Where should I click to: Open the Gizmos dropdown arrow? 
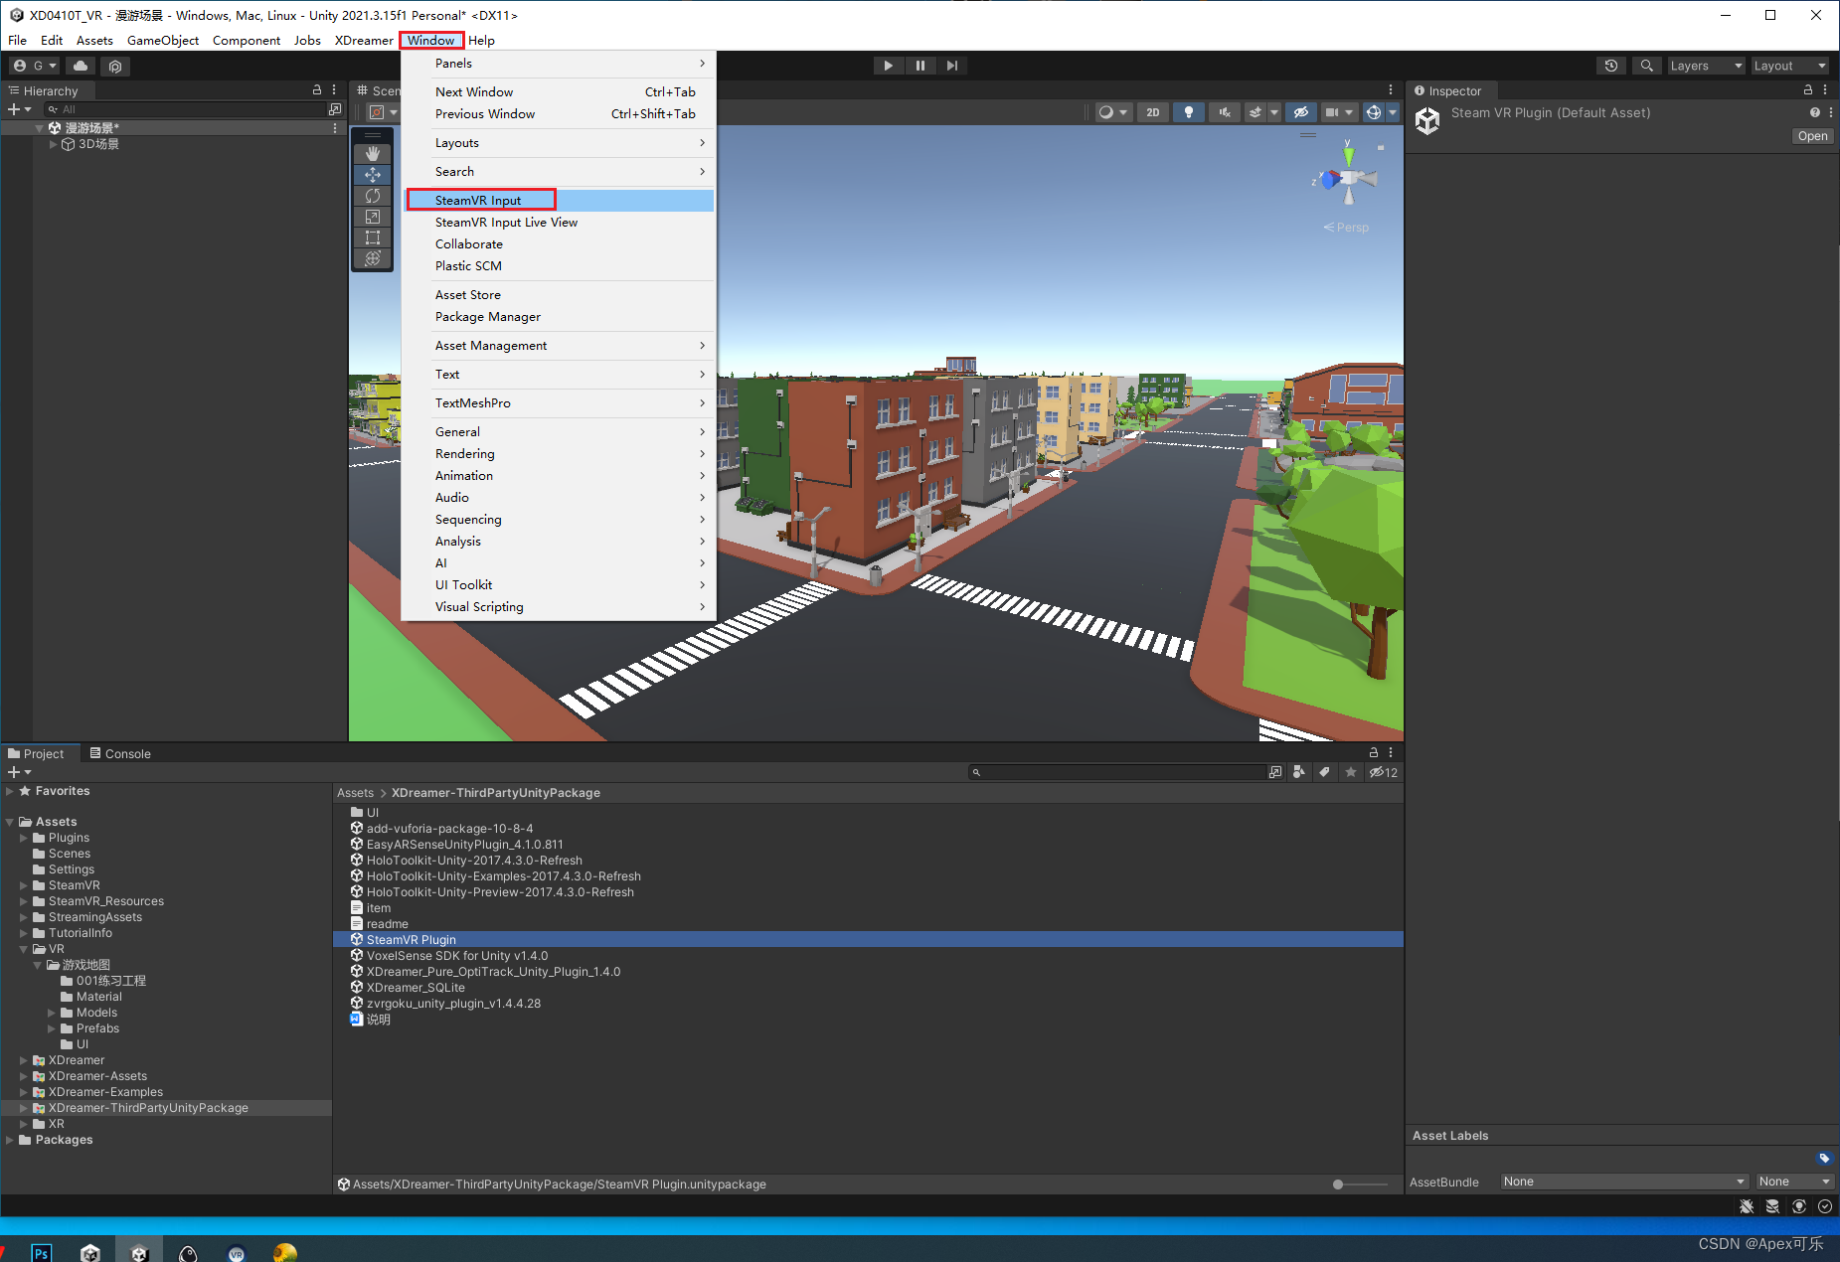tap(1393, 112)
